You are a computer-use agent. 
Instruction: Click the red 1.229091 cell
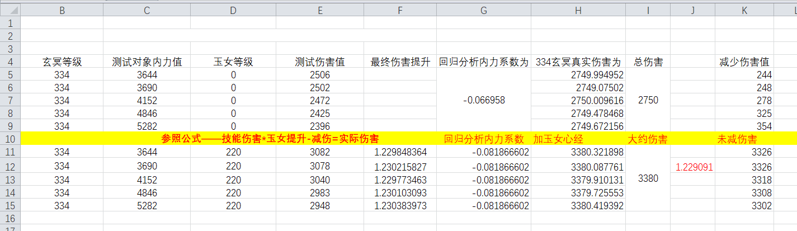pyautogui.click(x=692, y=167)
